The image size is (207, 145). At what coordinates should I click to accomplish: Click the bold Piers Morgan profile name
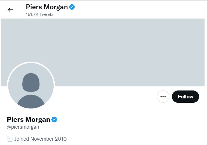point(29,119)
